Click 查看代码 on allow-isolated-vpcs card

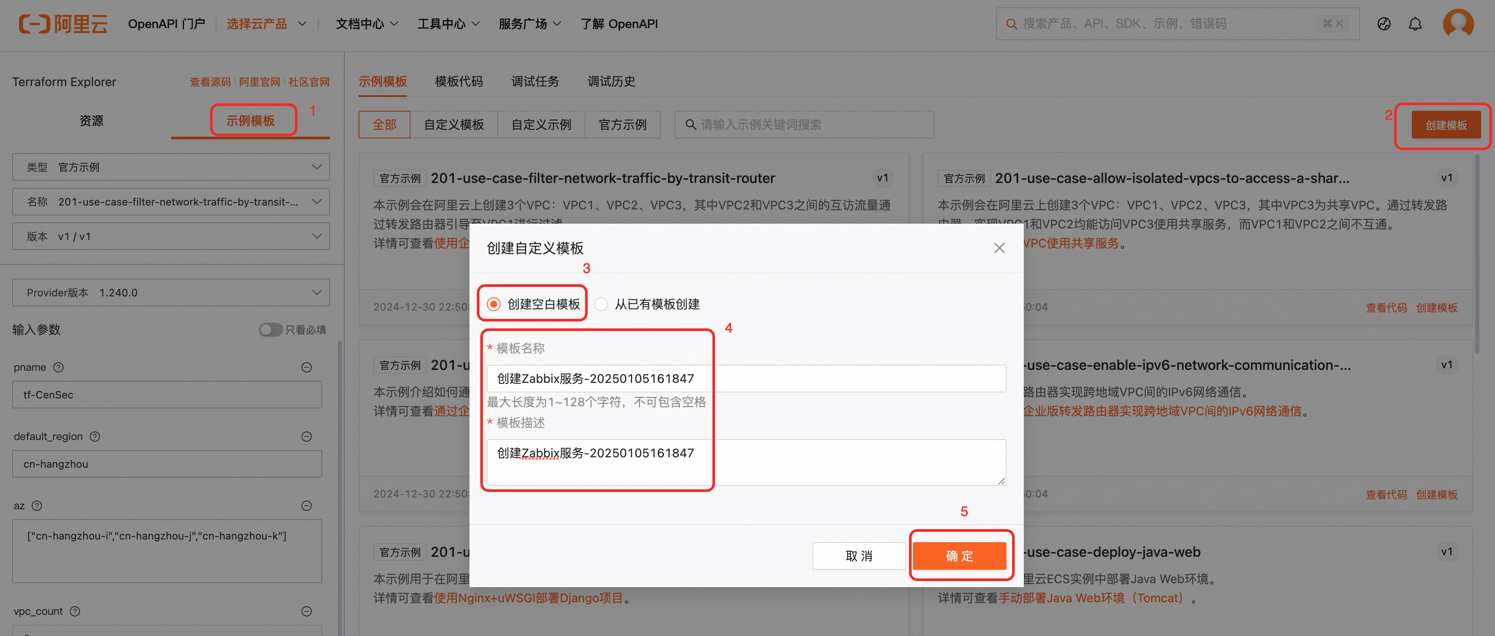1386,307
